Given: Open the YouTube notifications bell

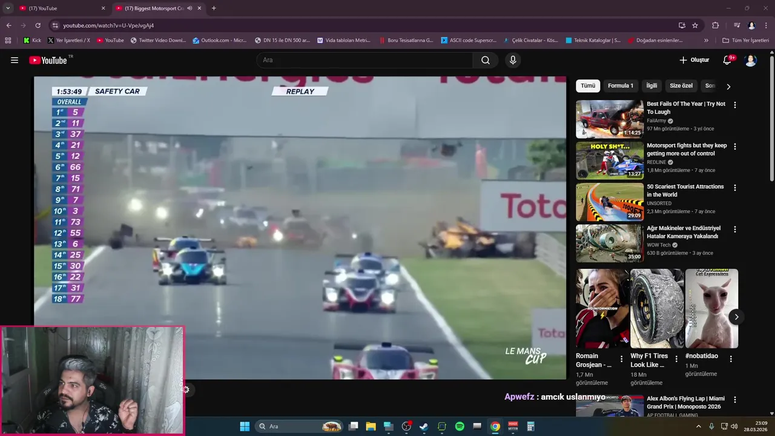Looking at the screenshot, I should coord(728,60).
